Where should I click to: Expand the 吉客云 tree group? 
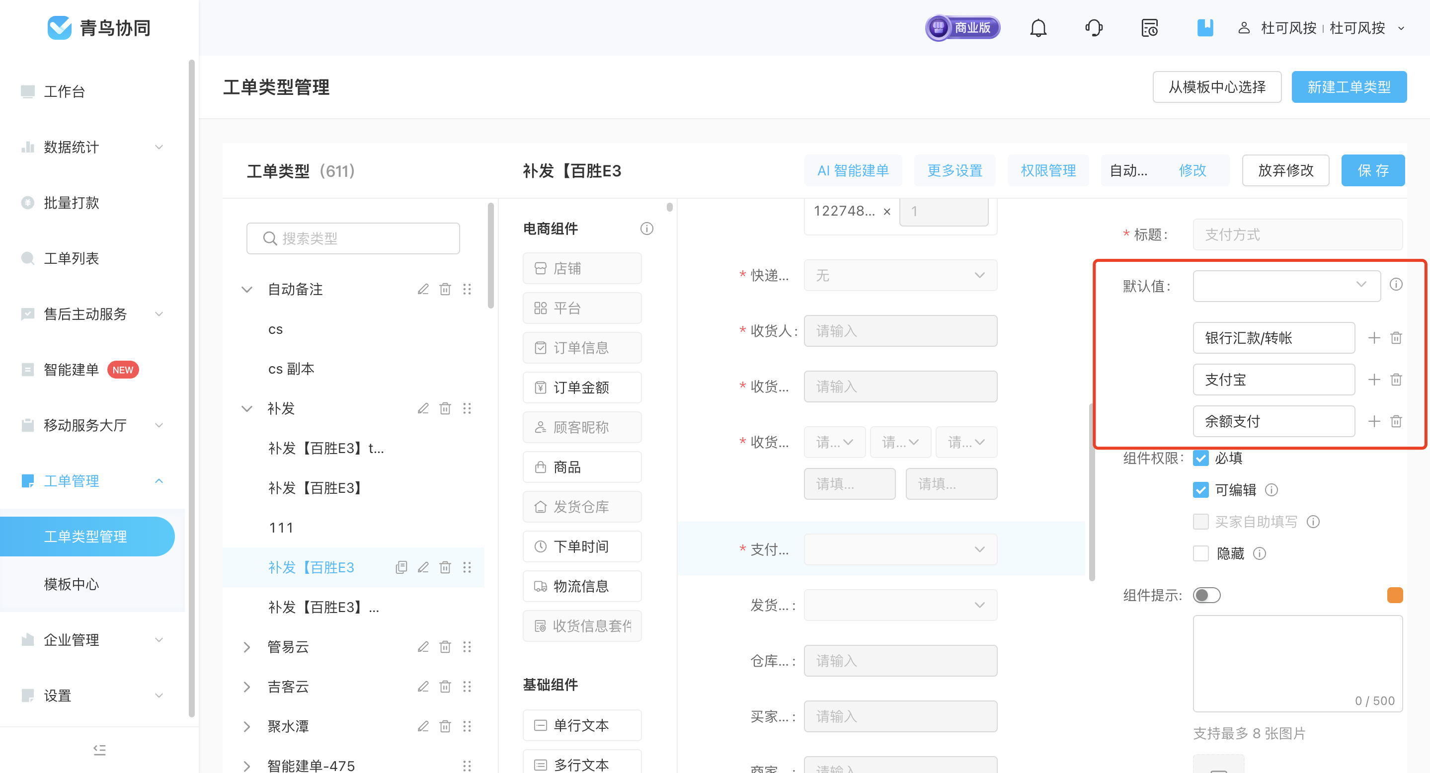[247, 687]
